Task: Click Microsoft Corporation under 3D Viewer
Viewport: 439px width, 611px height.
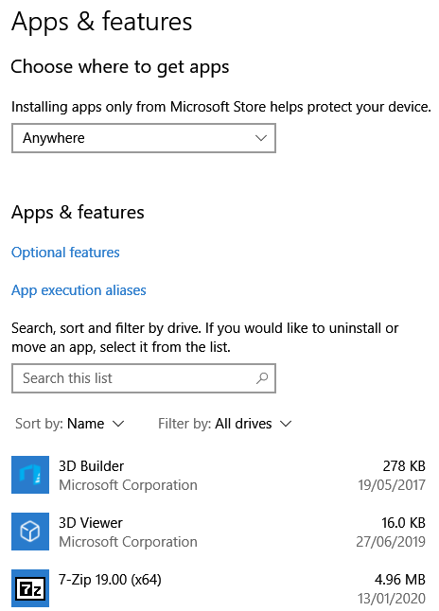Action: (x=128, y=542)
